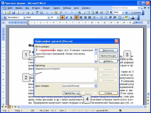Viewport: 151px width, 113px height.
Task: Click the Columns icon
Action: 97,13
